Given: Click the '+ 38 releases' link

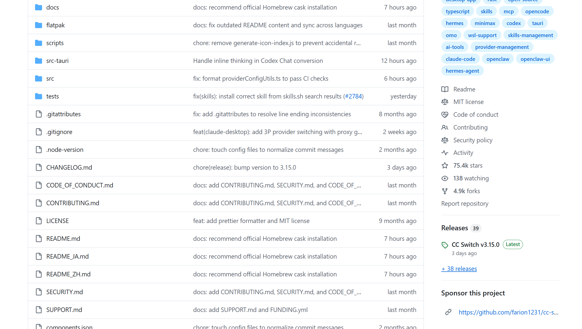Looking at the screenshot, I should tap(459, 269).
